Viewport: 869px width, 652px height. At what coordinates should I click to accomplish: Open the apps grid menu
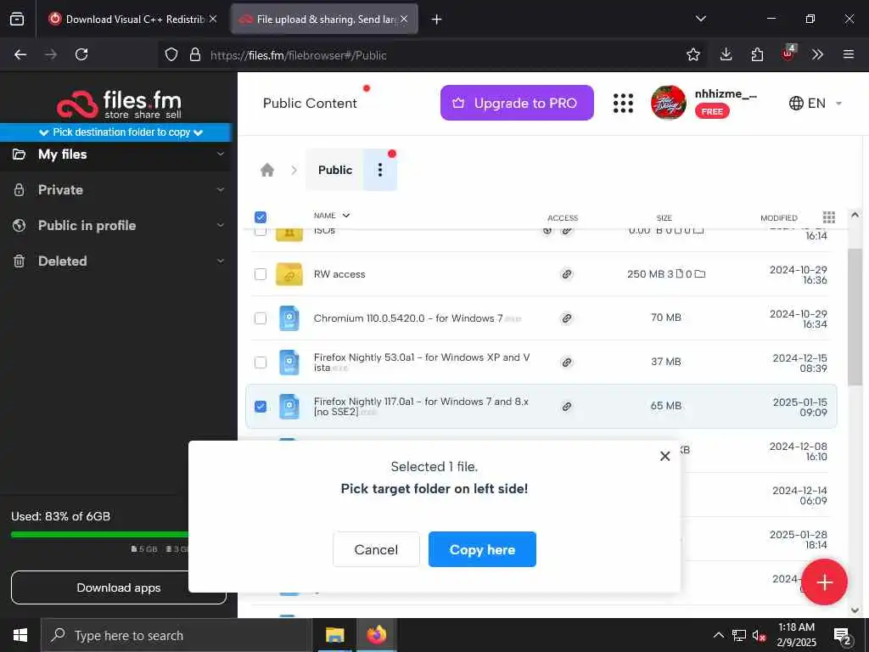point(623,103)
